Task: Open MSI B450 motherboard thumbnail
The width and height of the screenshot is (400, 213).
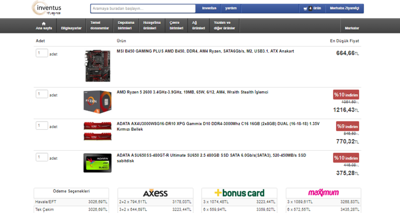Action: (98, 66)
